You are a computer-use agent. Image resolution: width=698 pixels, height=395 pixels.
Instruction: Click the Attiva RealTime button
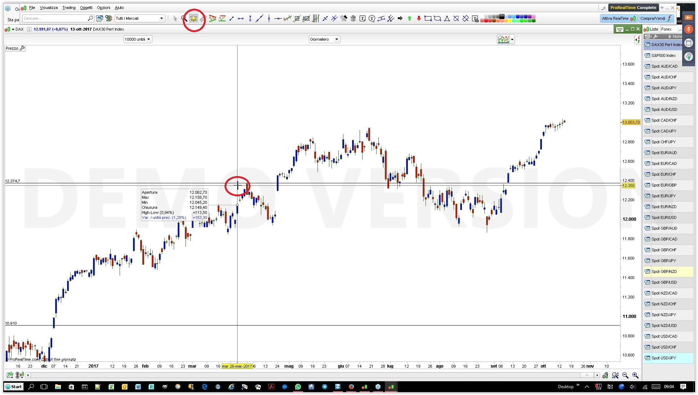pos(618,18)
